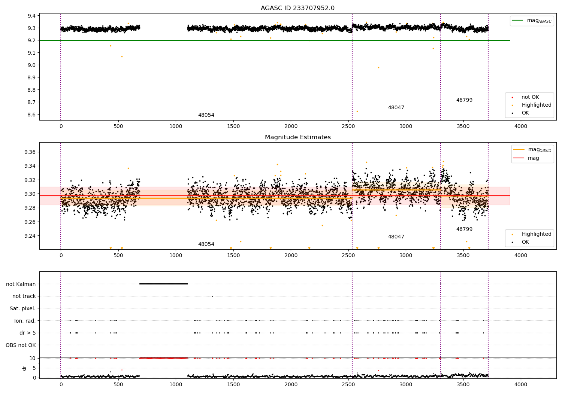The width and height of the screenshot is (562, 393).
Task: Click 'Highlighted' in the top plot legend
Action: tap(537, 105)
